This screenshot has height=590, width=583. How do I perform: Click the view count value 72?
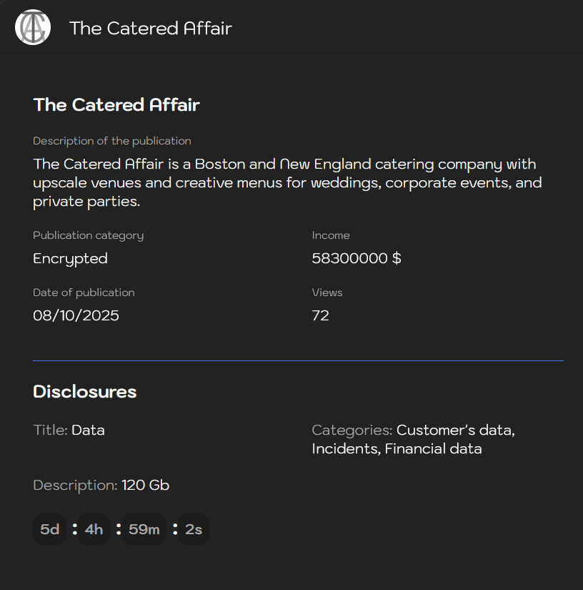tap(320, 315)
